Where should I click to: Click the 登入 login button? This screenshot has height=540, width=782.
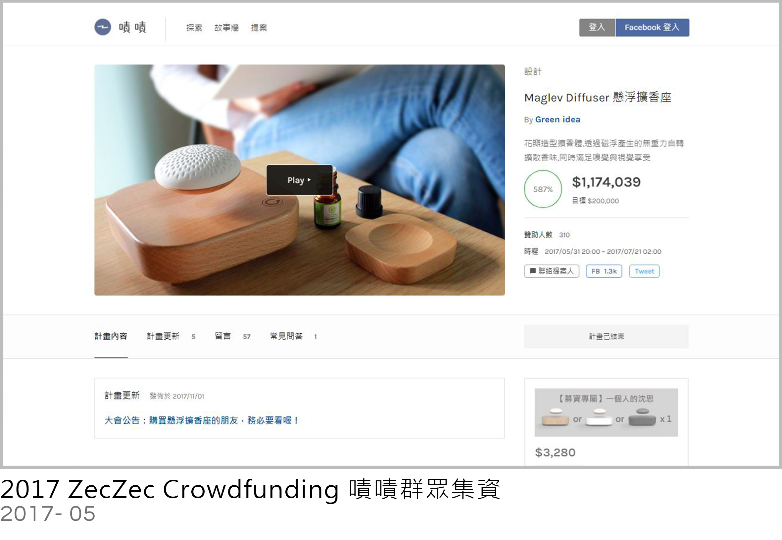point(597,27)
